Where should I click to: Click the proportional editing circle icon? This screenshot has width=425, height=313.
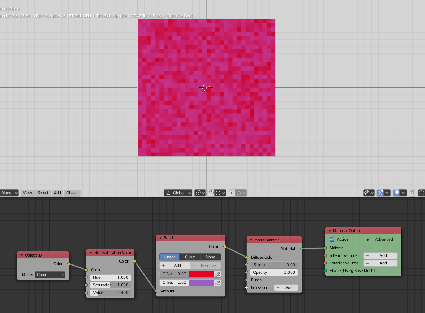click(x=232, y=193)
